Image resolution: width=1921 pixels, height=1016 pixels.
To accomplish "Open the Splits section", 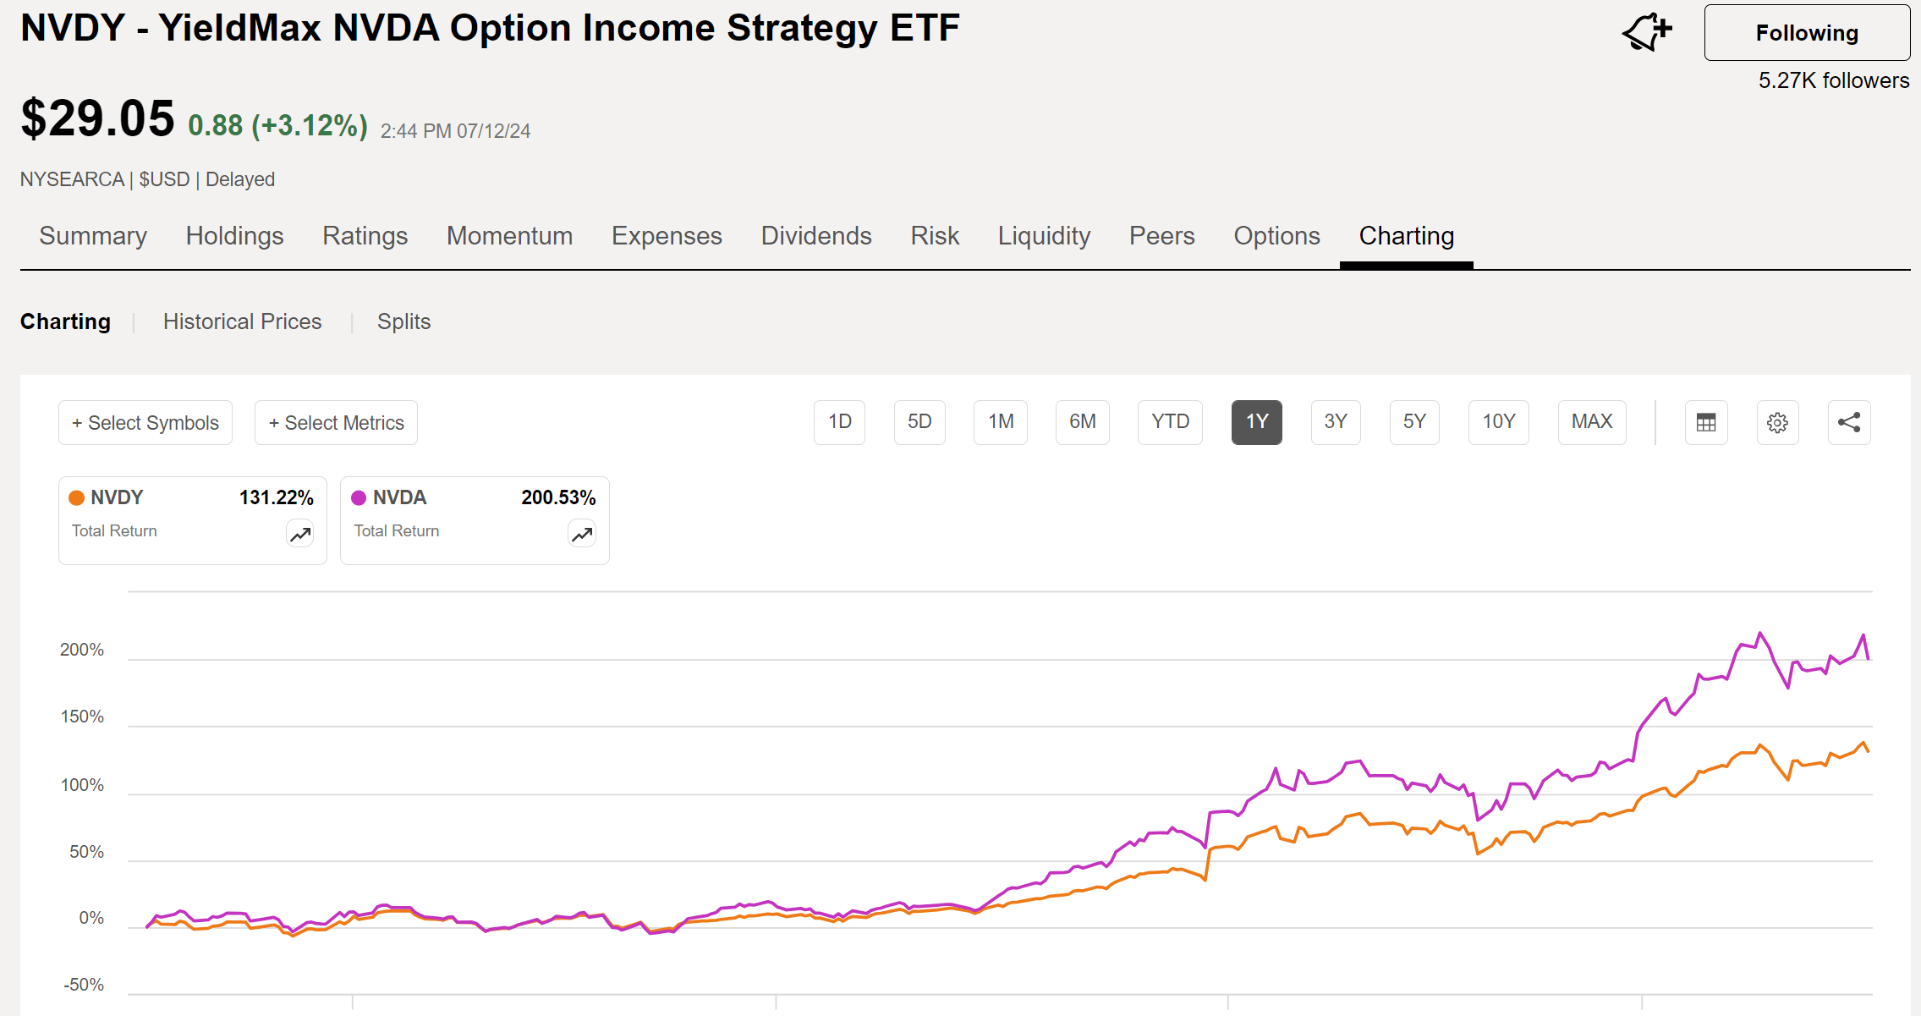I will click(403, 321).
